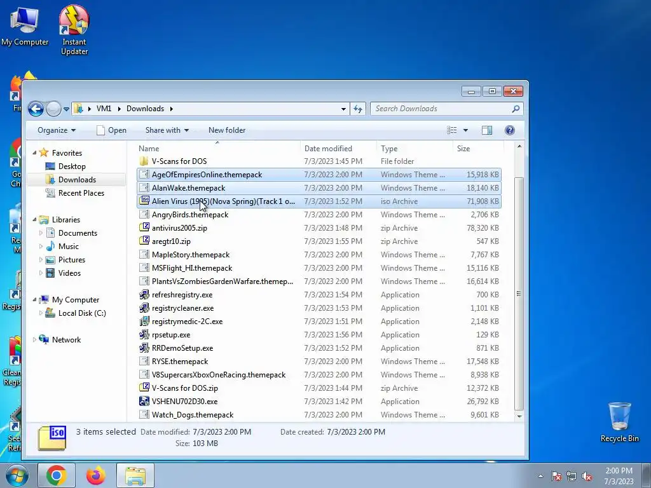Select RYSE.themepack file
The height and width of the screenshot is (488, 651).
(x=319, y=362)
